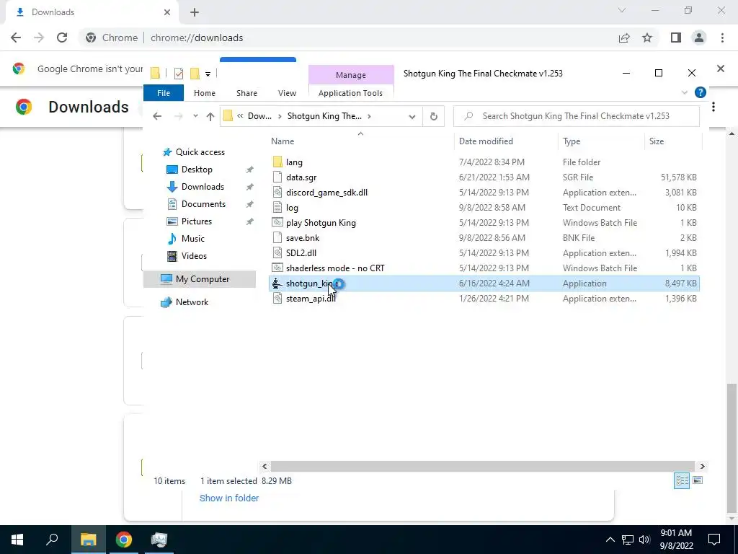Open volume control in system tray
The height and width of the screenshot is (554, 738).
(644, 540)
